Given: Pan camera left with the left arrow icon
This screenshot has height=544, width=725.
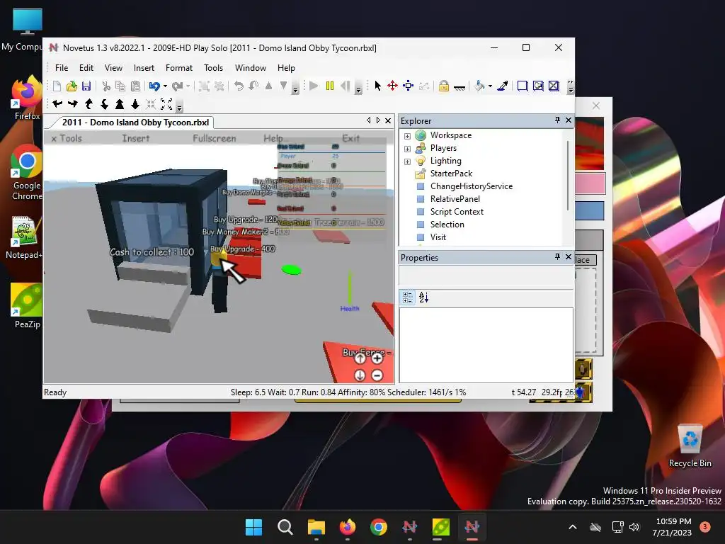Looking at the screenshot, I should coord(57,104).
